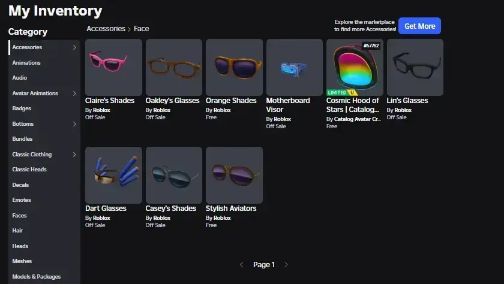Click Roblox creator link under Oakley's Glasses
Image resolution: width=504 pixels, height=284 pixels.
162,110
